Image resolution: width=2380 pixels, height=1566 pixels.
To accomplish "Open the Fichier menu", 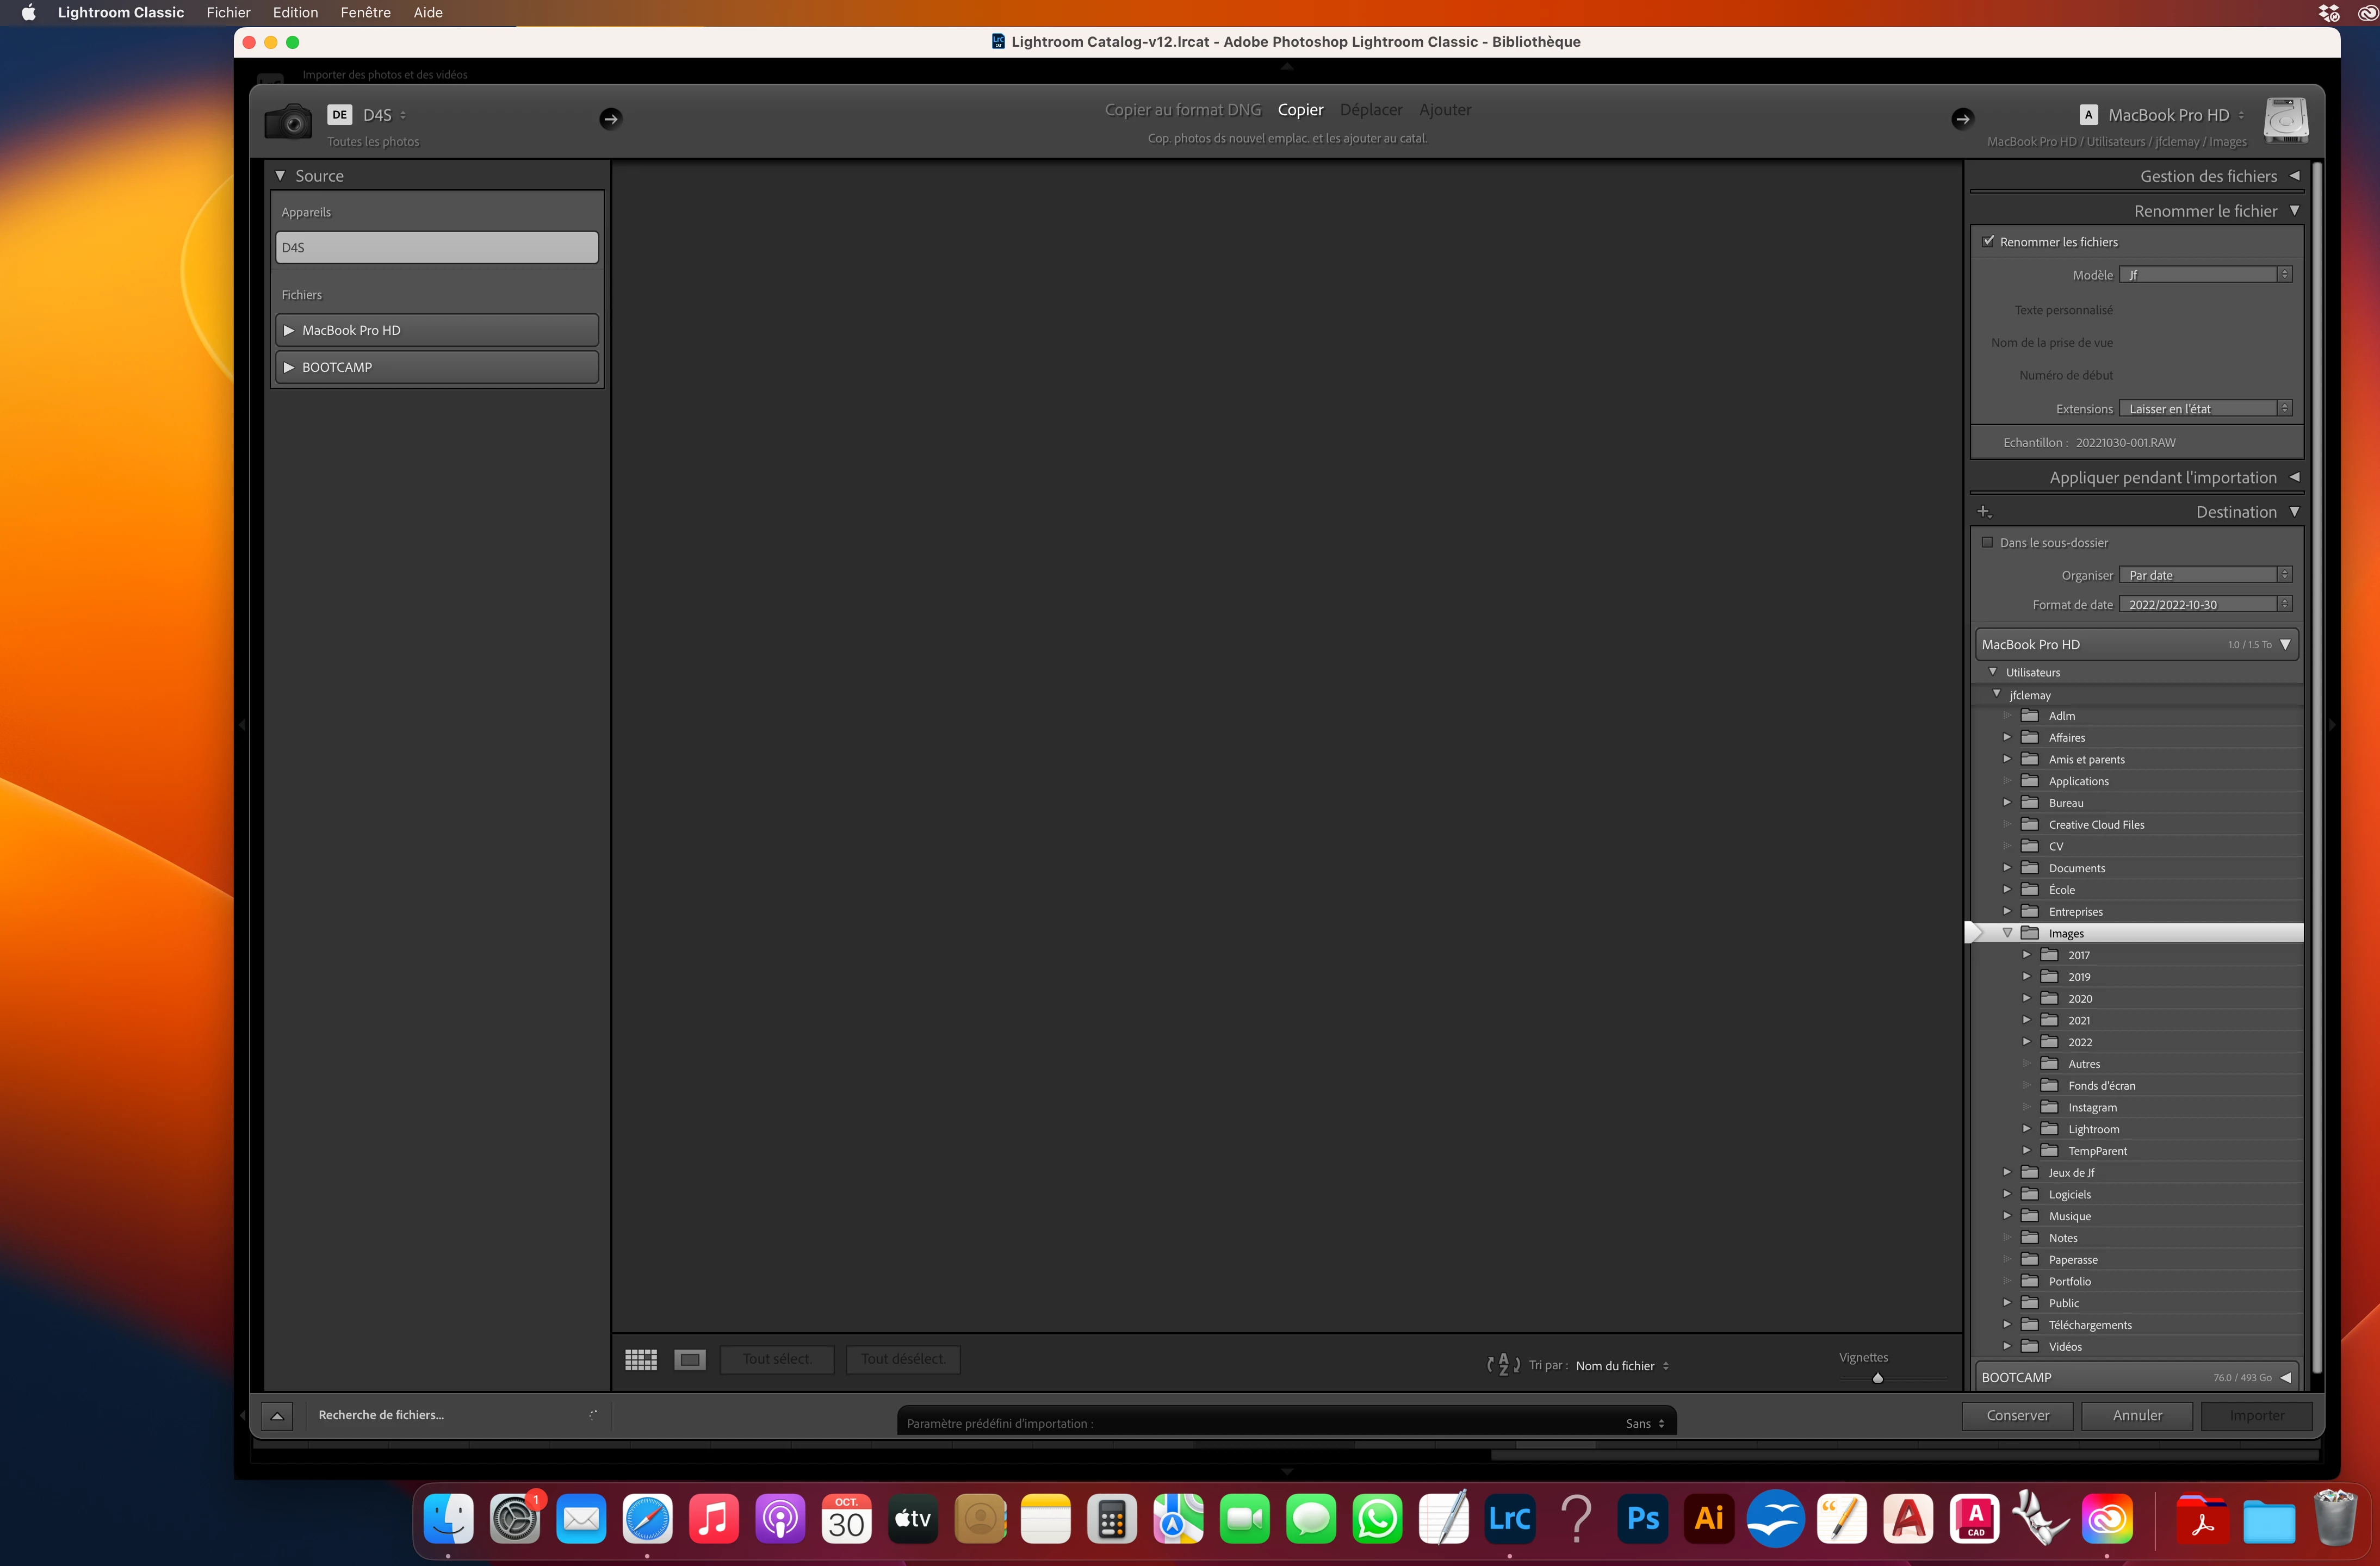I will click(x=228, y=12).
